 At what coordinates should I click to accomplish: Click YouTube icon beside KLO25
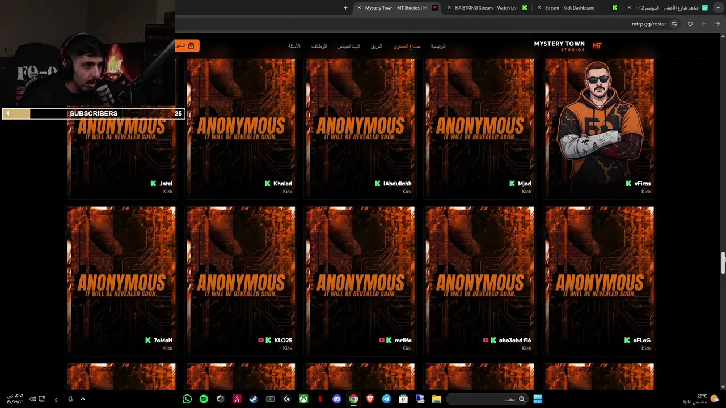pyautogui.click(x=261, y=341)
